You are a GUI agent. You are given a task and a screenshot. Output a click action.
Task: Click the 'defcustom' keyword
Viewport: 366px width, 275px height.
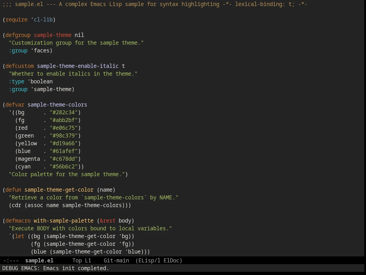click(19, 66)
